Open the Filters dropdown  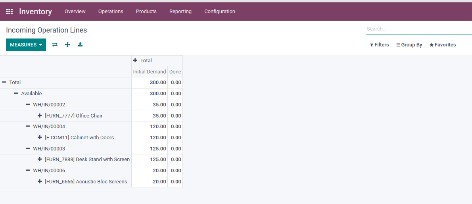(x=379, y=45)
